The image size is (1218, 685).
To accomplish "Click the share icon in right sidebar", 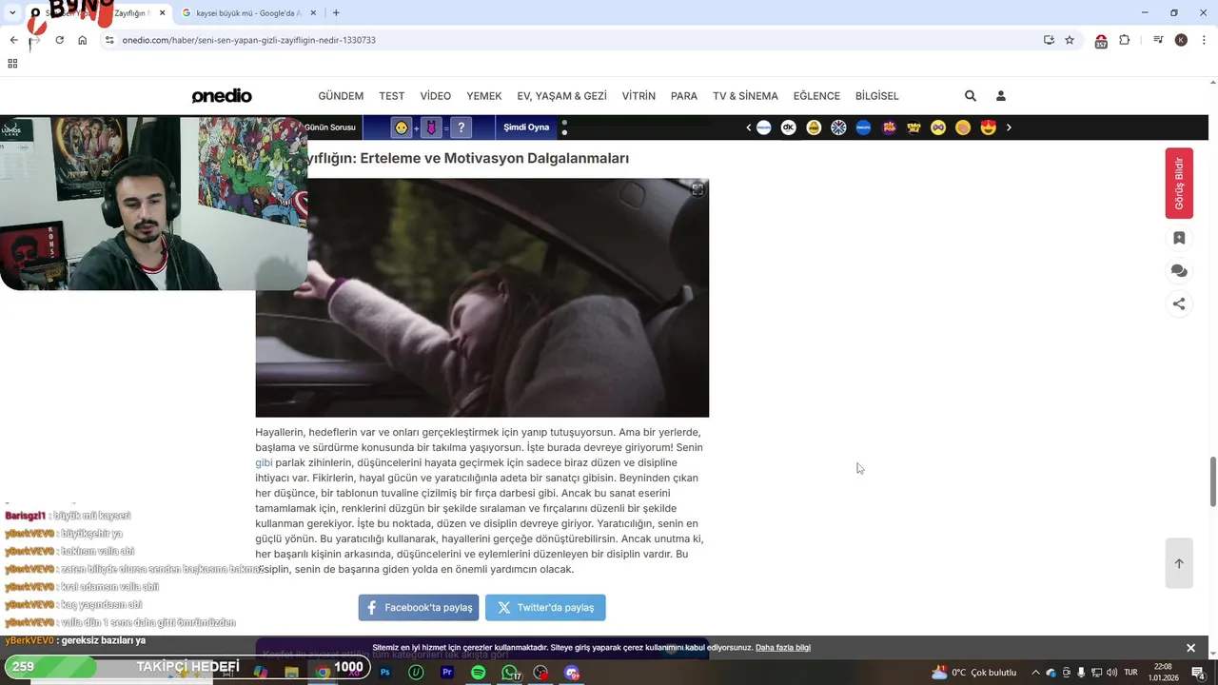I will point(1179,304).
